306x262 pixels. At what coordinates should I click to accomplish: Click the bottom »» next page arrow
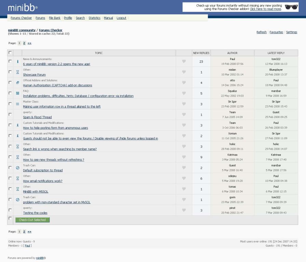[x=29, y=232]
